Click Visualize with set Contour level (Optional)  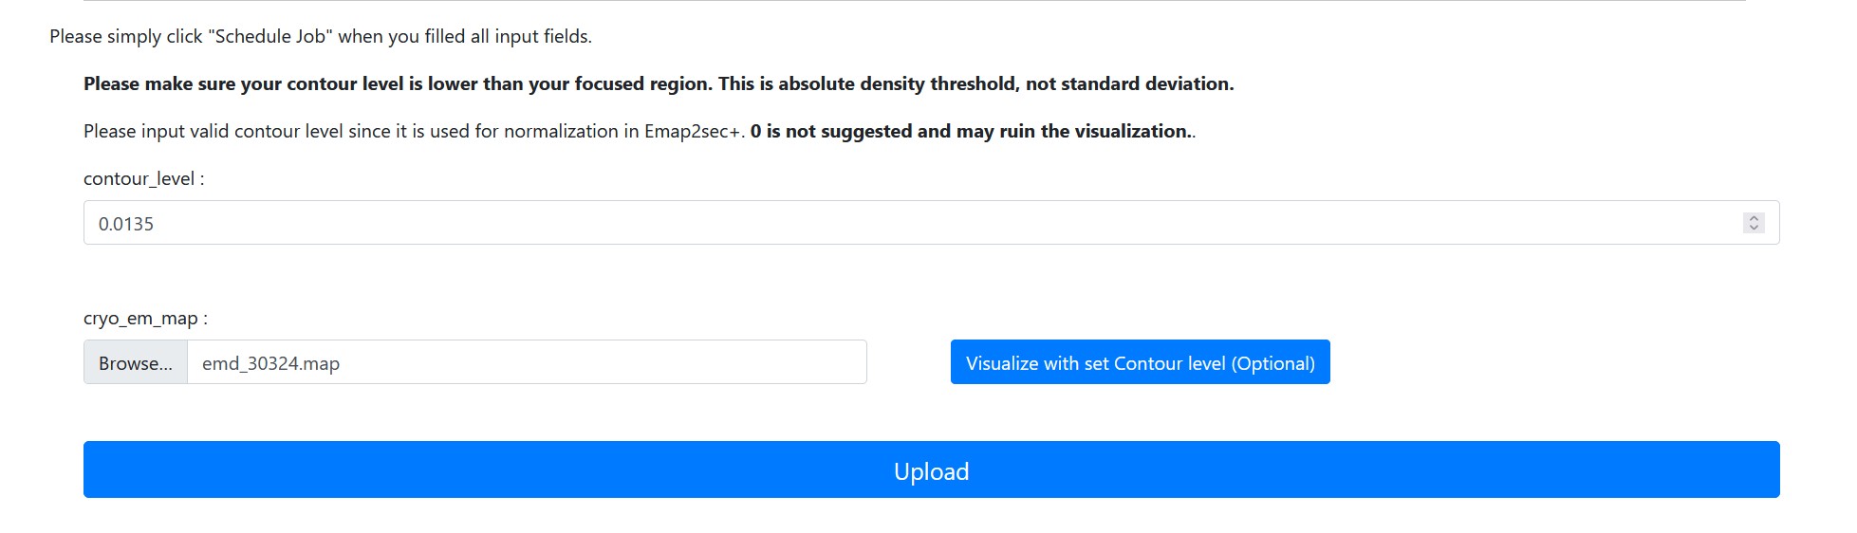(x=1140, y=362)
